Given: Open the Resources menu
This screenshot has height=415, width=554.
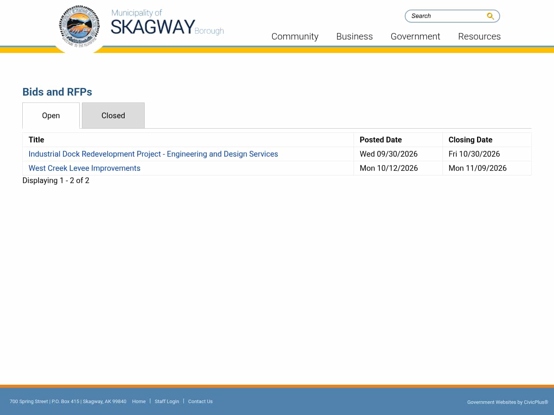Looking at the screenshot, I should pos(479,36).
